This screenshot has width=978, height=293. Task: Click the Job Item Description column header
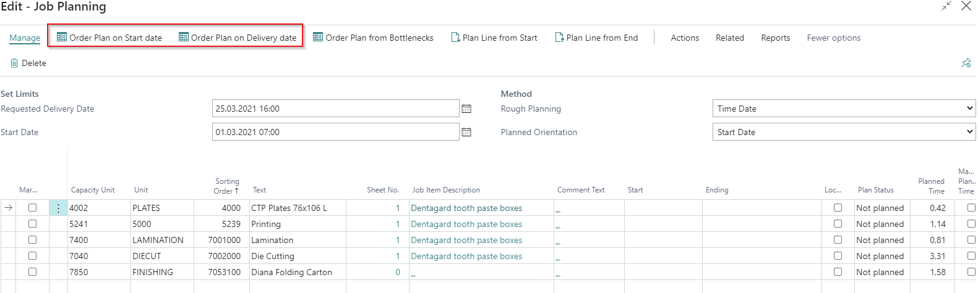point(446,190)
